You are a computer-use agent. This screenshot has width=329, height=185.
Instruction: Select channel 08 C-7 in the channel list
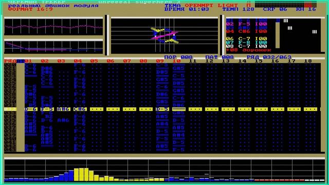tap(247, 46)
